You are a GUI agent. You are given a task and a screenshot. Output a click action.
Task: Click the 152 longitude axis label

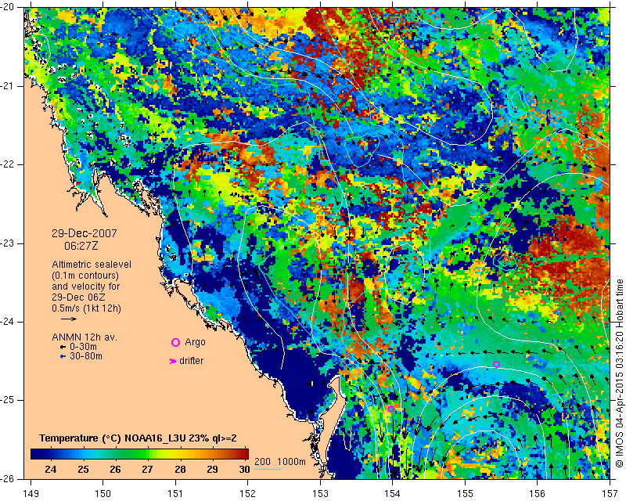248,494
